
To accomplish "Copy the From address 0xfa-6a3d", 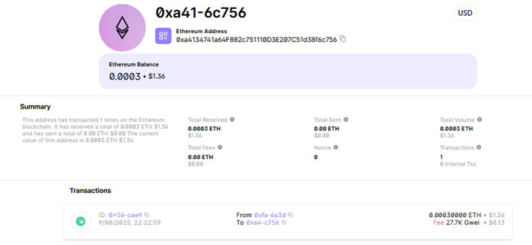I will tap(290, 215).
